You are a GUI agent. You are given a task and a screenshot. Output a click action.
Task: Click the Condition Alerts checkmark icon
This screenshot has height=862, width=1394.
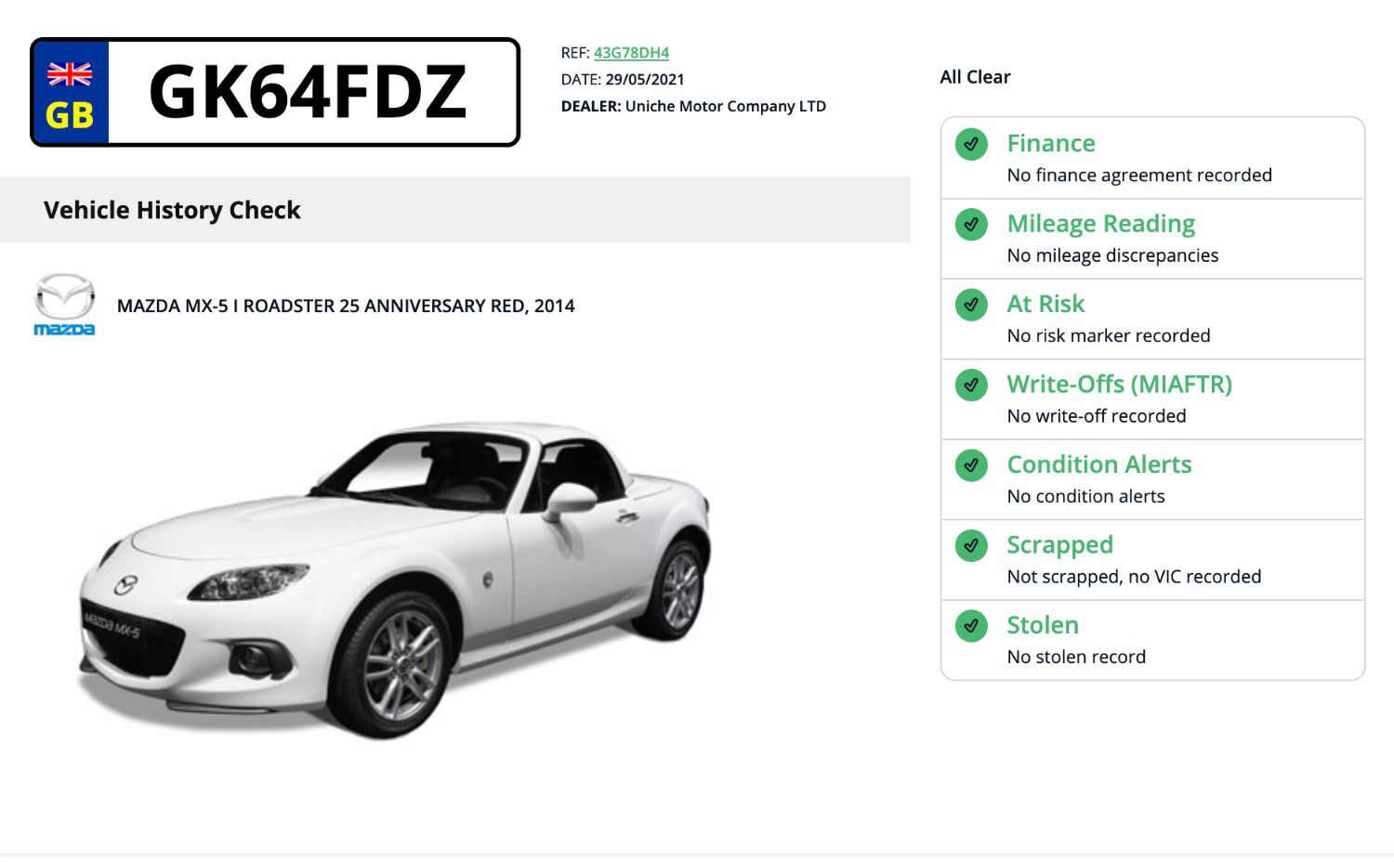pyautogui.click(x=971, y=465)
